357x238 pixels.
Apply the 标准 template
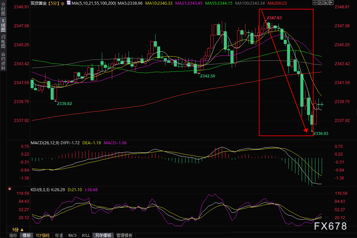[59, 235]
